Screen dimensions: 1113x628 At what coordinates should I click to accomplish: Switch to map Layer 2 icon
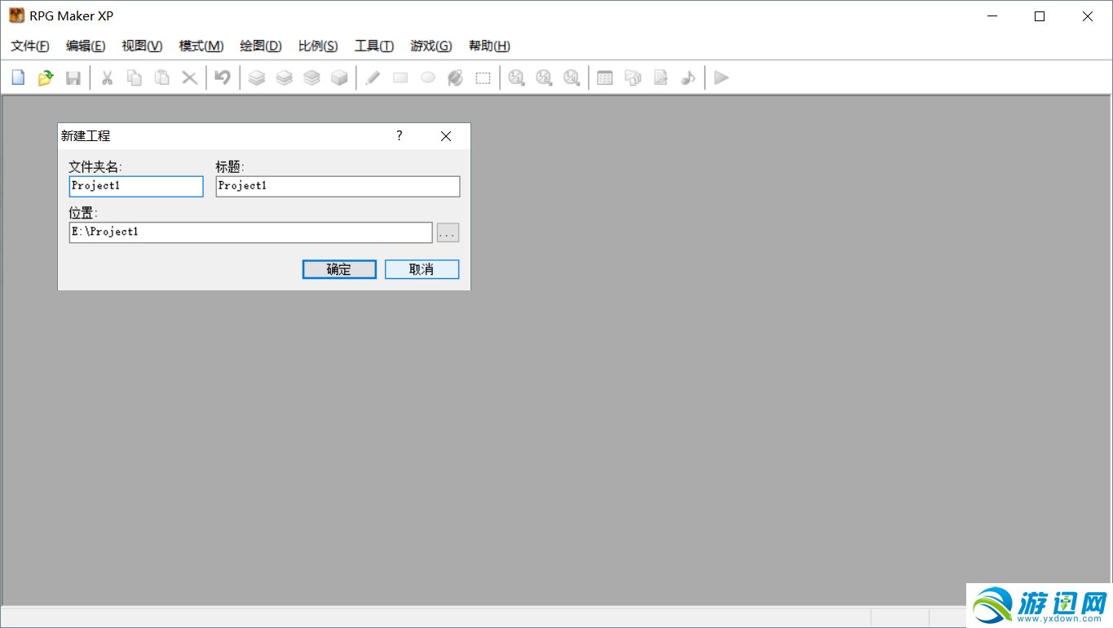coord(285,77)
